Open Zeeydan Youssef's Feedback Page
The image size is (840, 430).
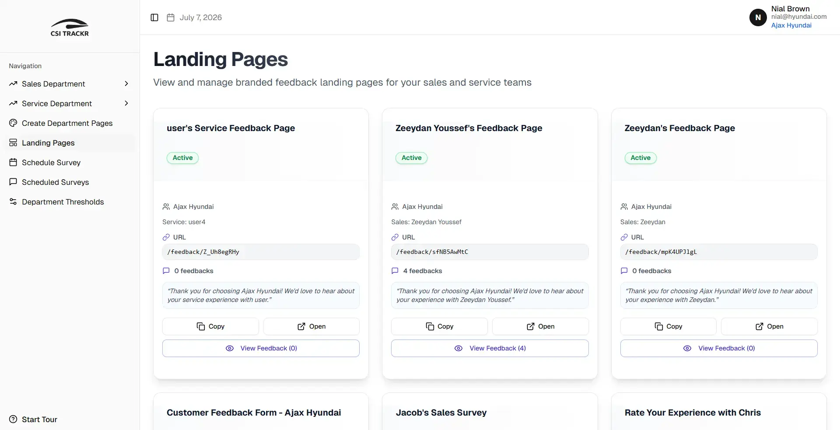540,326
